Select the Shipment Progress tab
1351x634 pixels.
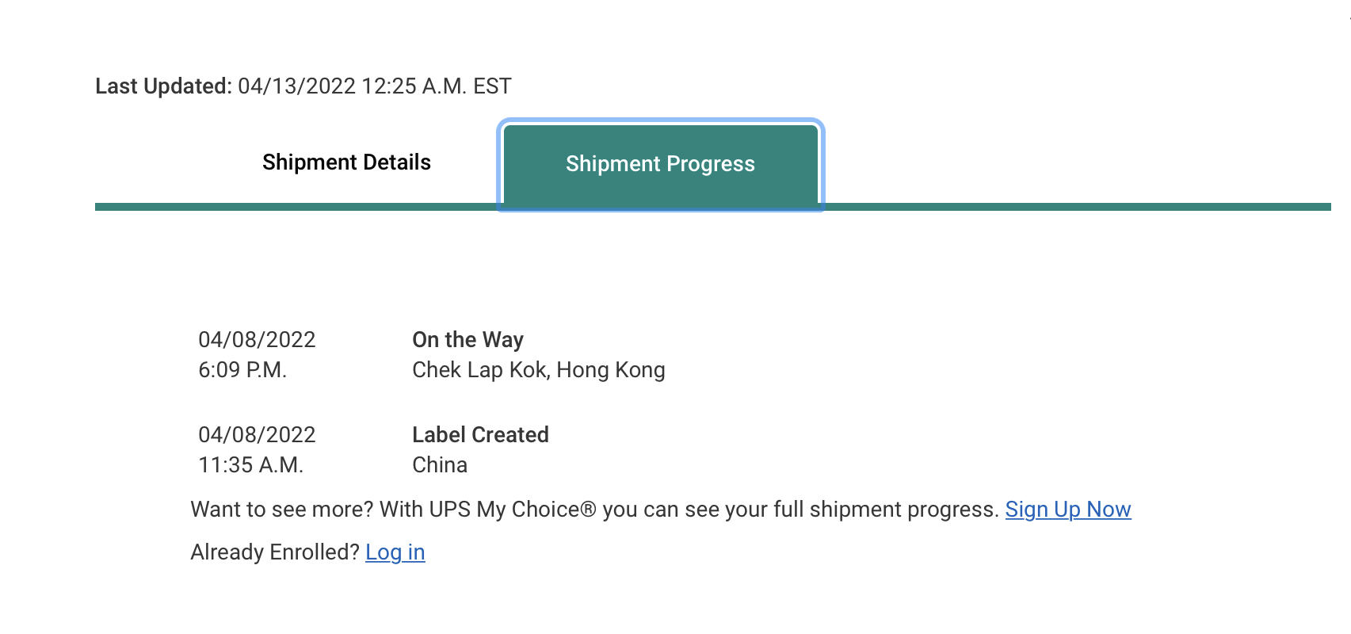click(x=660, y=164)
